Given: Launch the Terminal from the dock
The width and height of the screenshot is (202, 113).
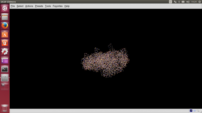Looking at the screenshot, I should point(5,69).
